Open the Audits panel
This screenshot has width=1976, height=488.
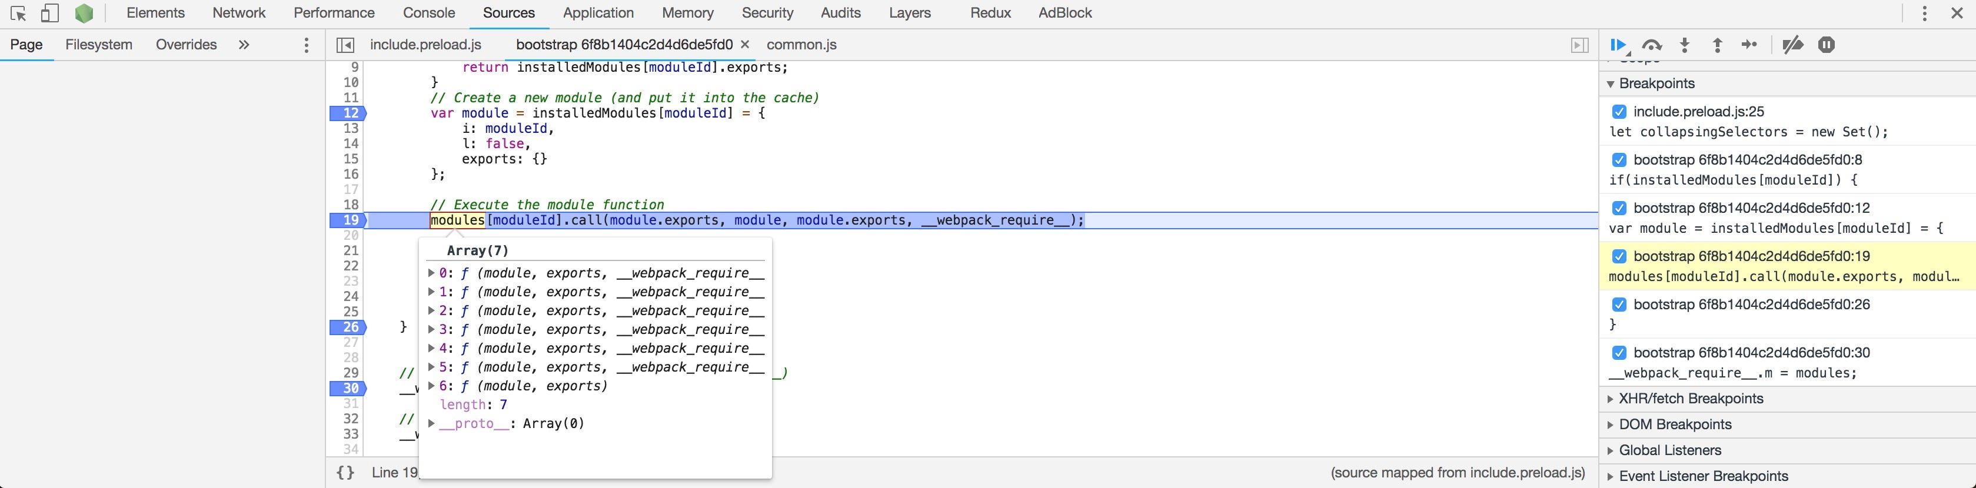pos(841,13)
